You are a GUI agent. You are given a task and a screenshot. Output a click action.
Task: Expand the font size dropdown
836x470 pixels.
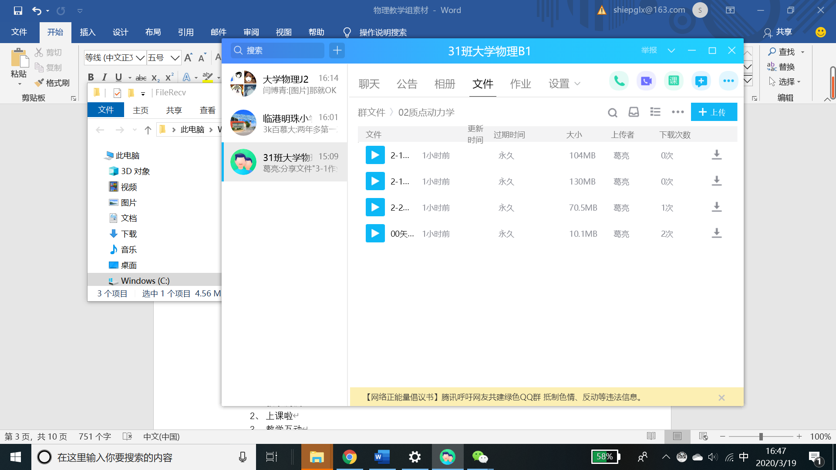coord(175,57)
